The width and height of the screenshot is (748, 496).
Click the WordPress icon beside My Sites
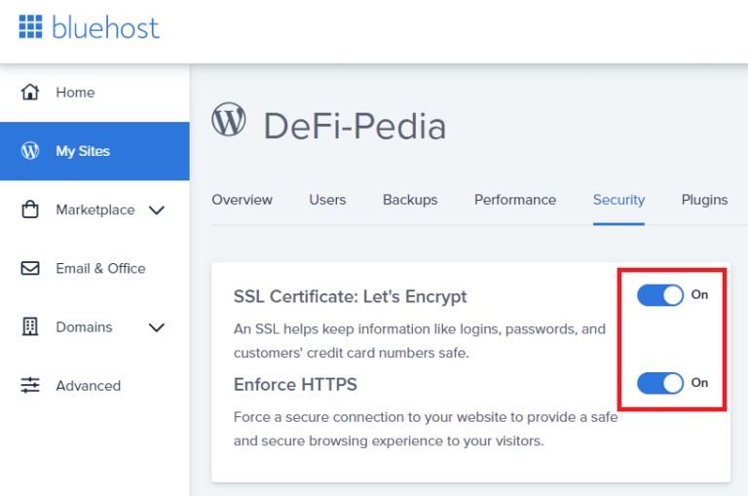click(30, 151)
